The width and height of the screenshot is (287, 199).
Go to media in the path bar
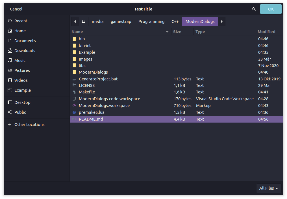[x=97, y=22]
